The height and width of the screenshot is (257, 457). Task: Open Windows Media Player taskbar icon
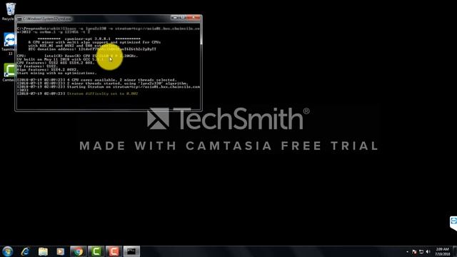point(60,251)
